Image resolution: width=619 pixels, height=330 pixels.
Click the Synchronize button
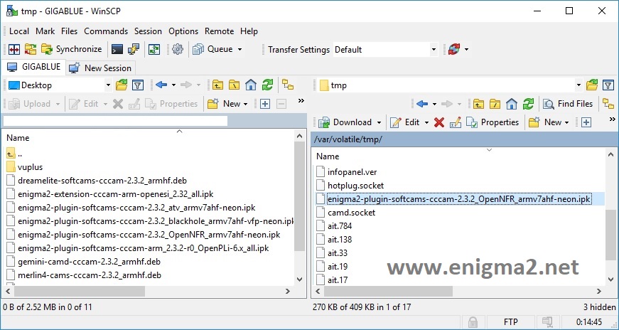tap(72, 49)
